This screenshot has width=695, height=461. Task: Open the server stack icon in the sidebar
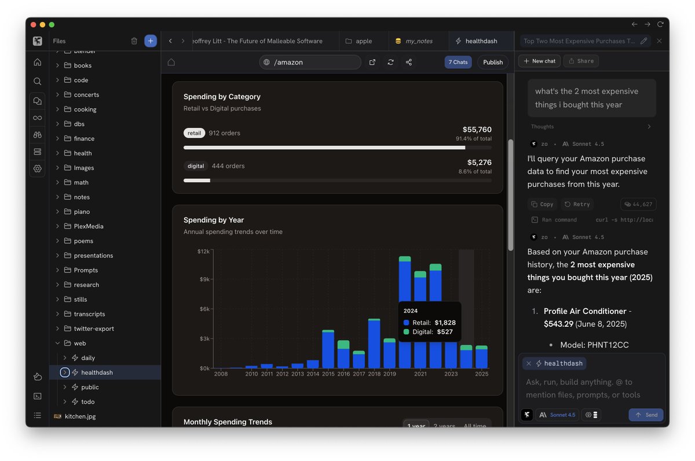(38, 152)
